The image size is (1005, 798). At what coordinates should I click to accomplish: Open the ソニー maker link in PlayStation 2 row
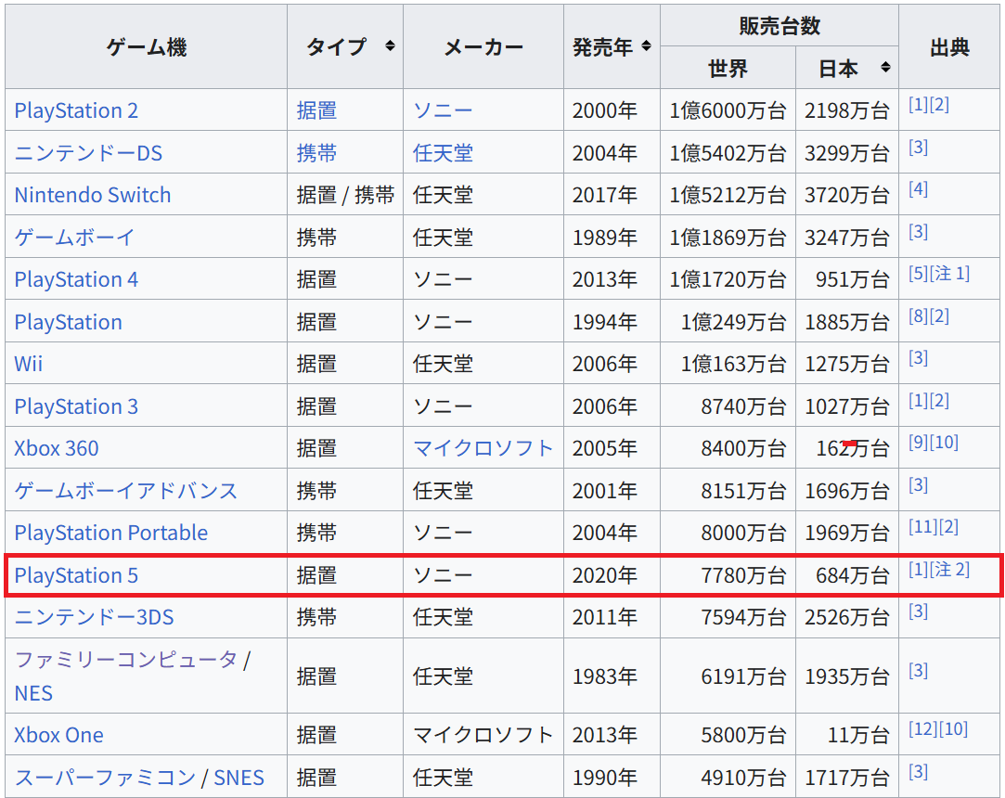(x=443, y=110)
